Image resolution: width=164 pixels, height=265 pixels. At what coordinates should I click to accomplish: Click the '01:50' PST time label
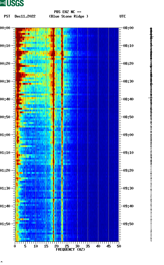click(5, 224)
